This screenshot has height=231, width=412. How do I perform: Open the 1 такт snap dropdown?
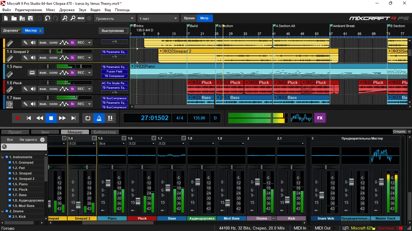[158, 18]
